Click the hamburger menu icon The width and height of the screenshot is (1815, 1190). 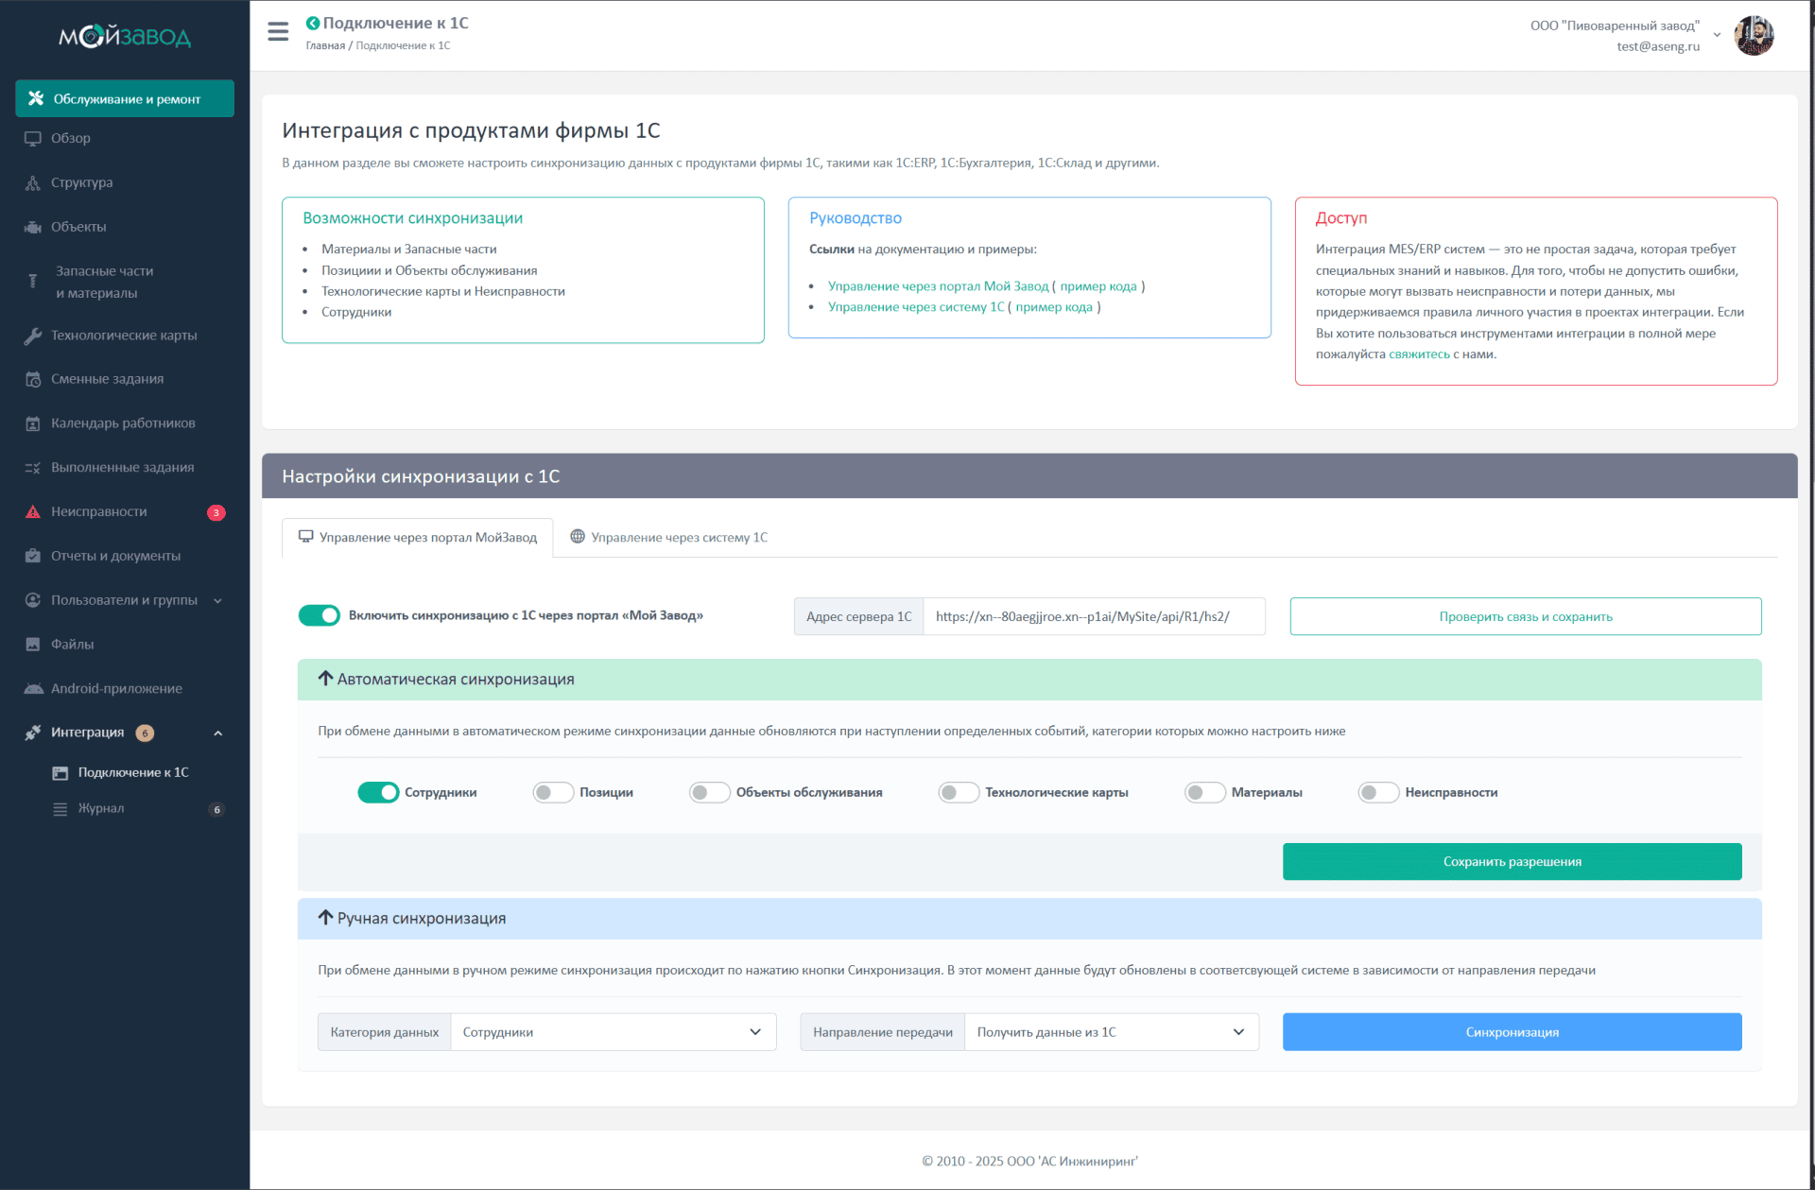point(278,32)
